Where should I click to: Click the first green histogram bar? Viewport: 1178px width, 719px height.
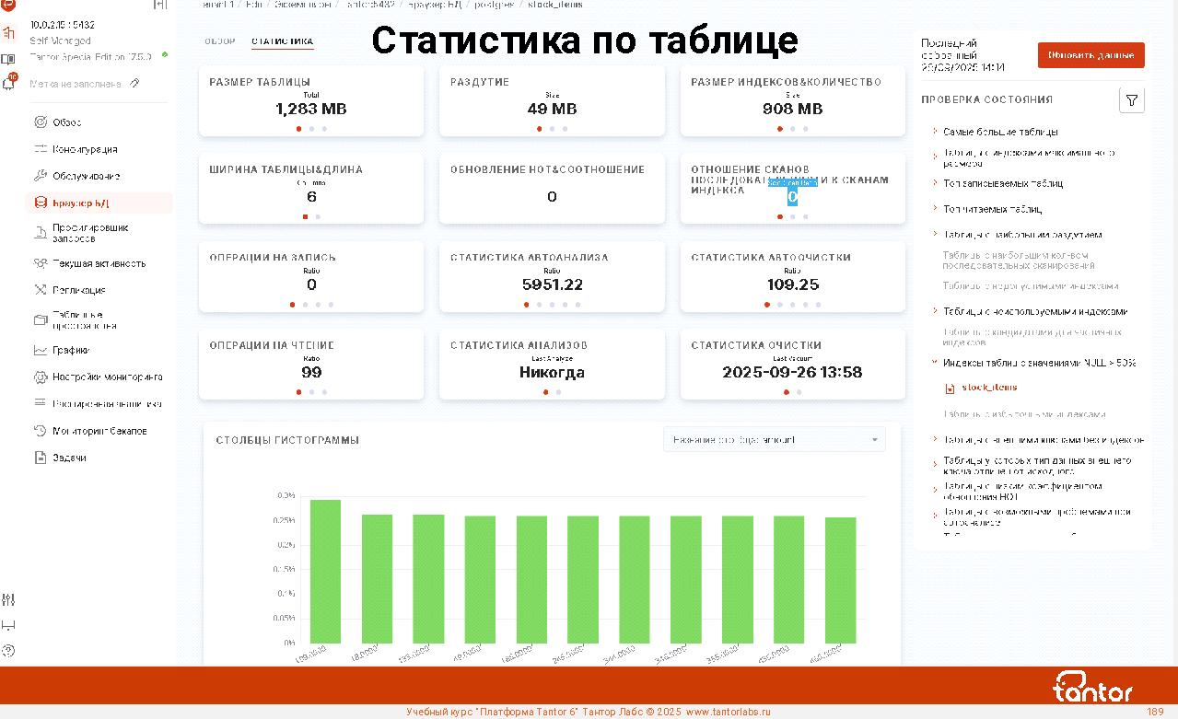pyautogui.click(x=325, y=571)
